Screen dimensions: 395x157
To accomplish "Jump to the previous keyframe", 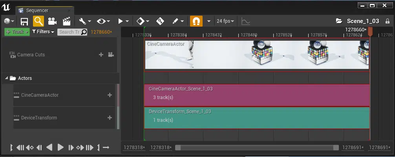I will click(x=30, y=148).
